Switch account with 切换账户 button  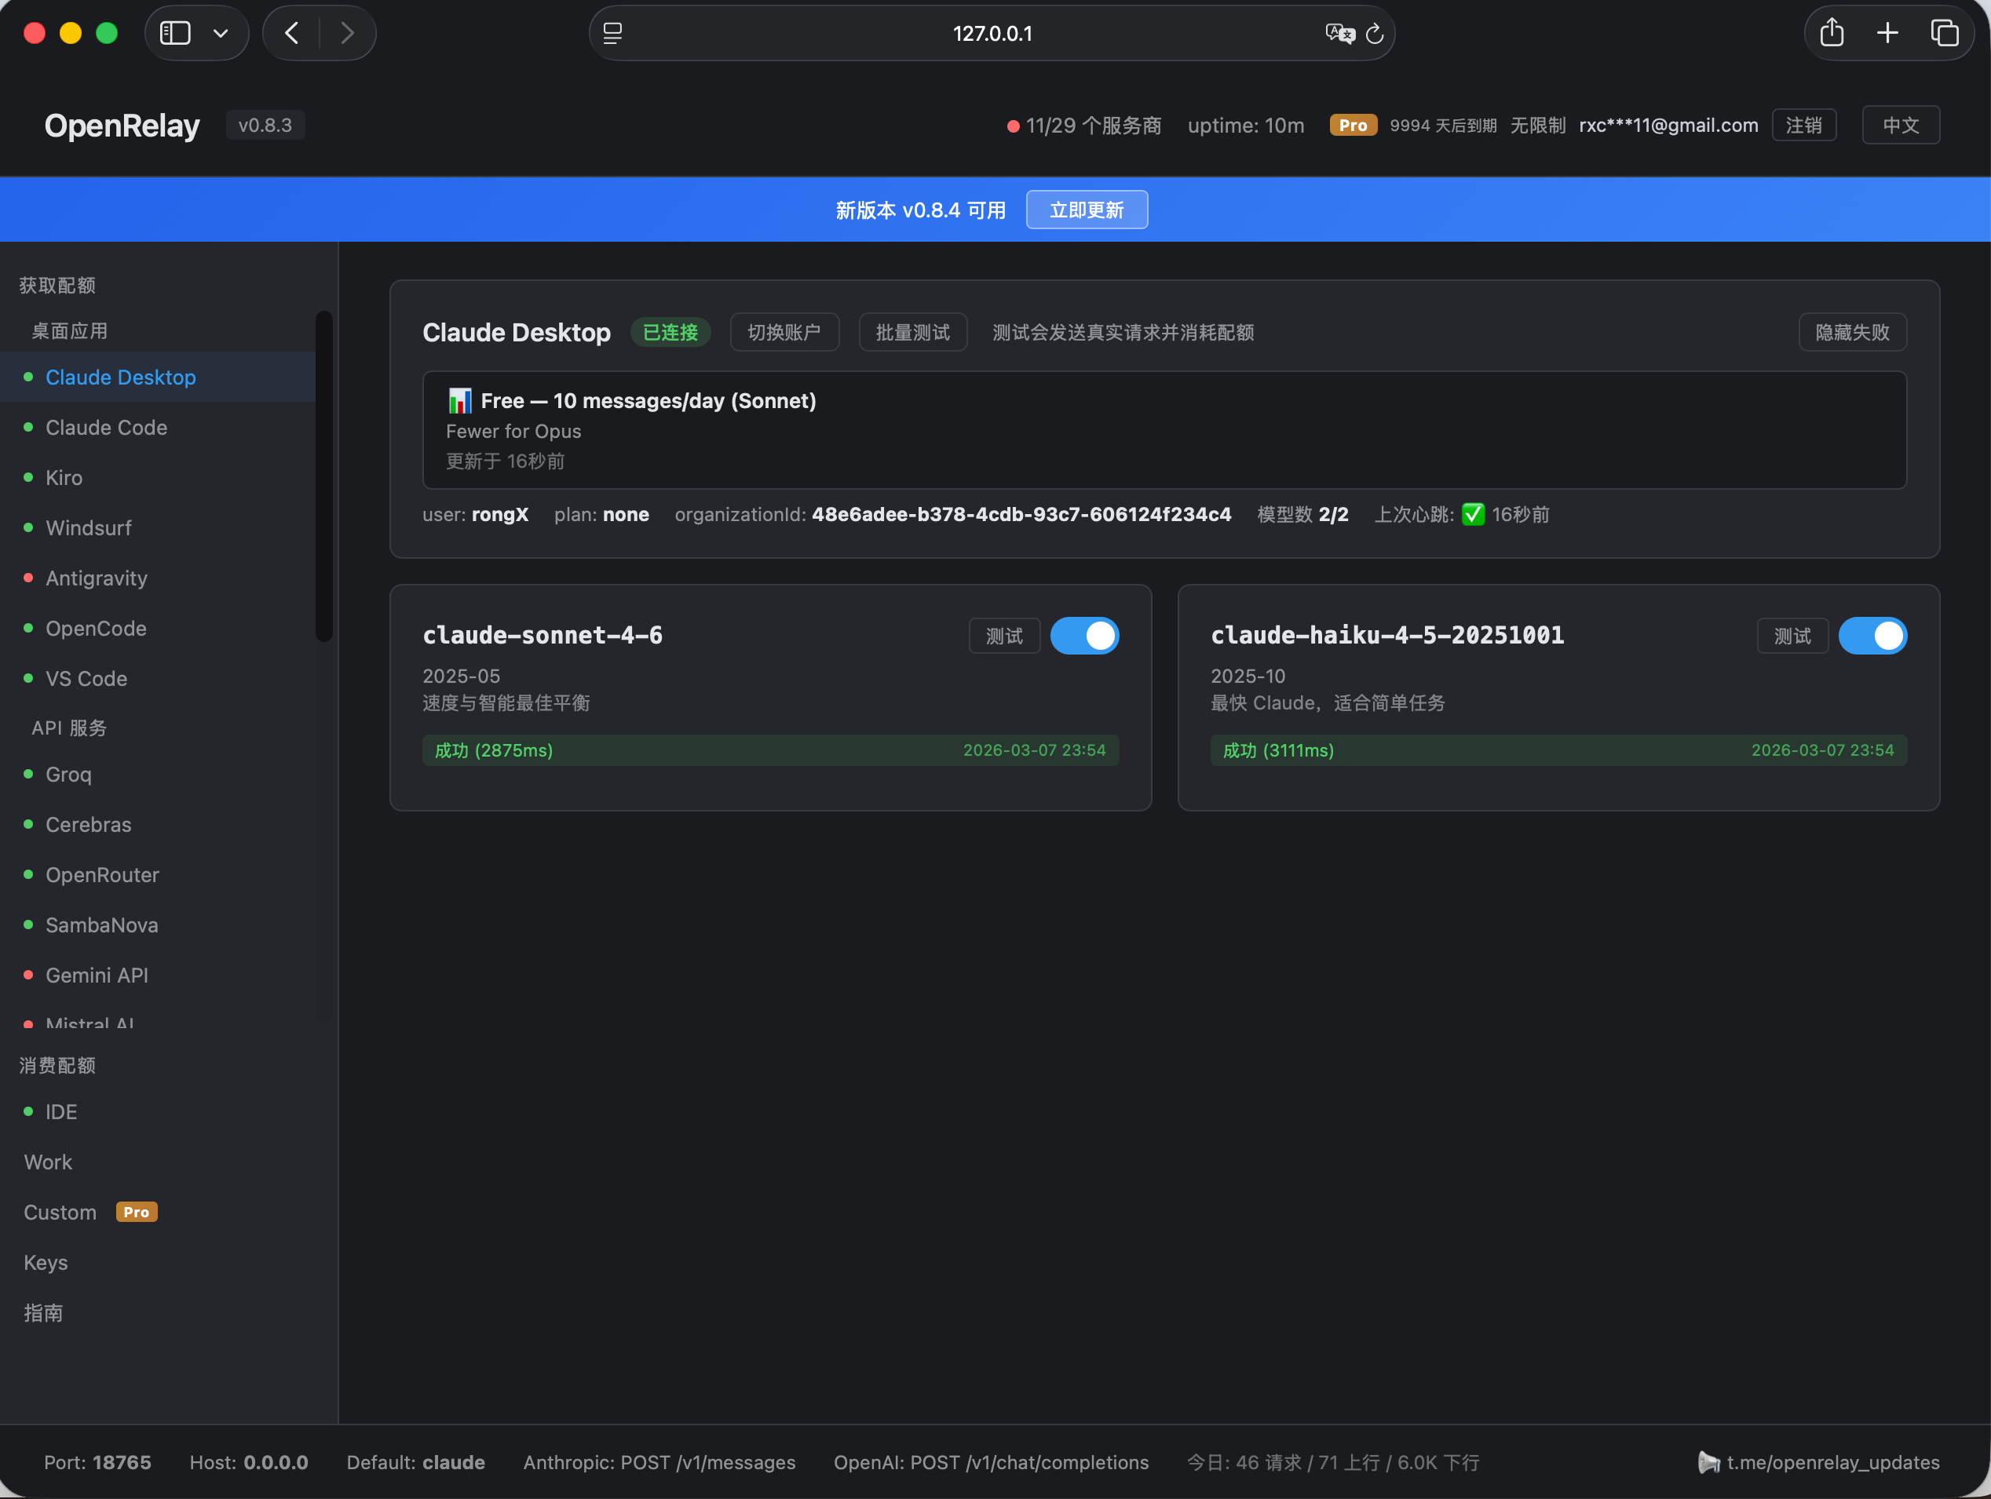click(784, 332)
